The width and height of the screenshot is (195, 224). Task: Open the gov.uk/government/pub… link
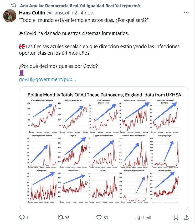(x=47, y=79)
